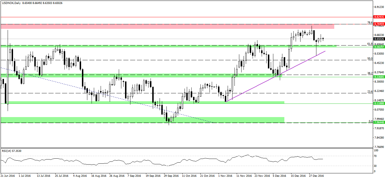The width and height of the screenshot is (385, 179).
Task: Select the current price label 8.65026
Action: 379,39
